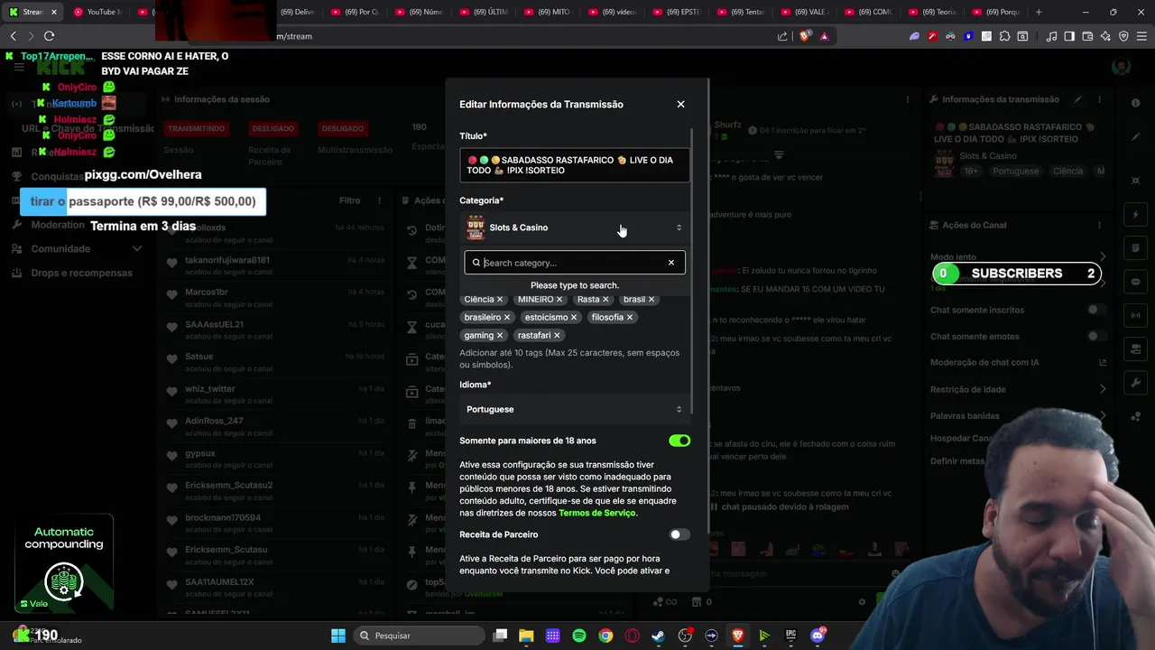Remove the brasil tag
This screenshot has height=650, width=1155.
651,299
